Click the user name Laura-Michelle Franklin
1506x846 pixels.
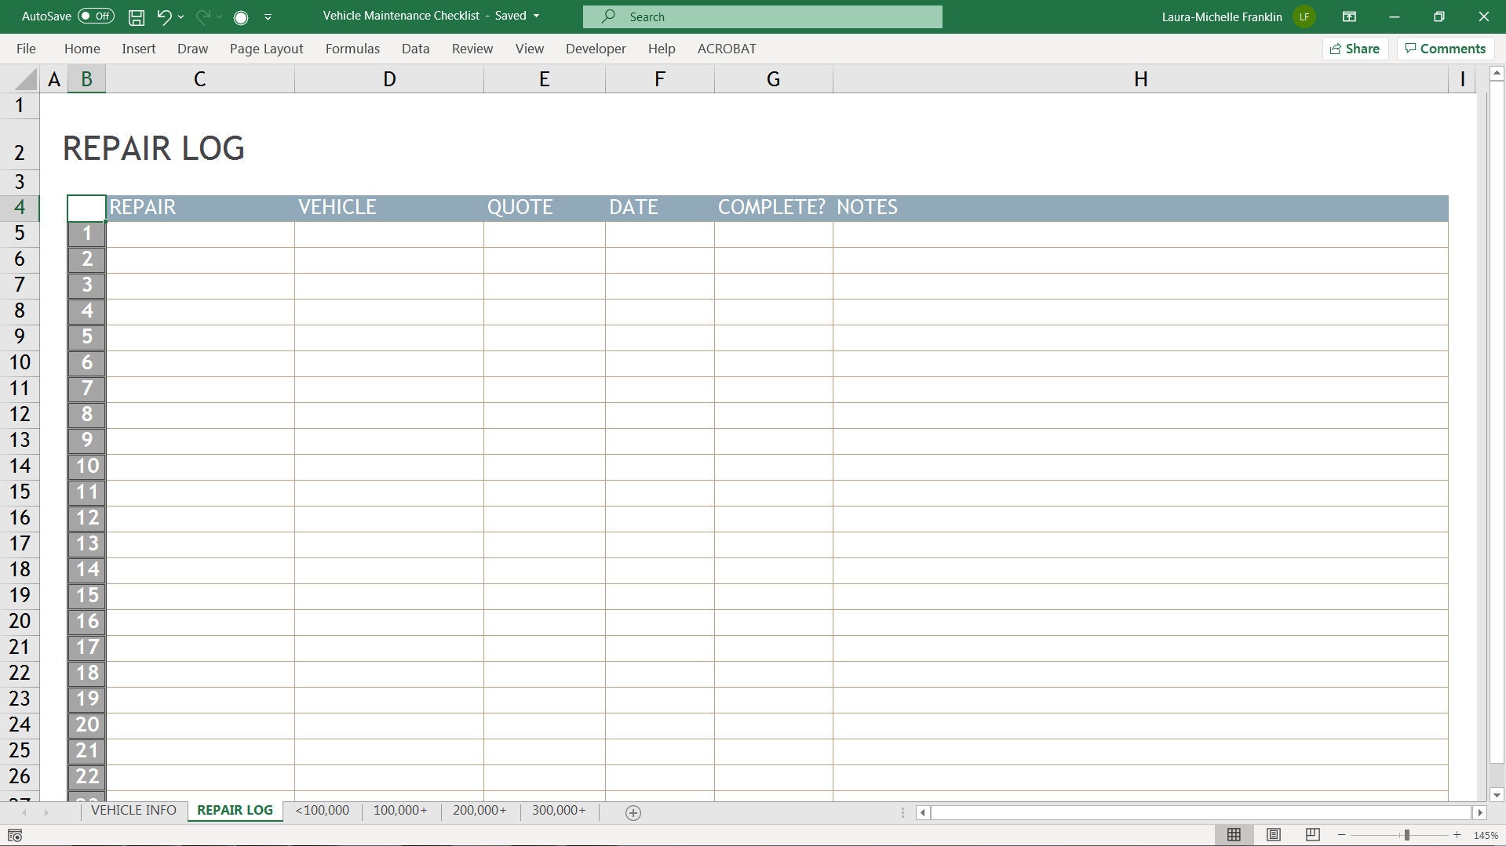(x=1221, y=16)
